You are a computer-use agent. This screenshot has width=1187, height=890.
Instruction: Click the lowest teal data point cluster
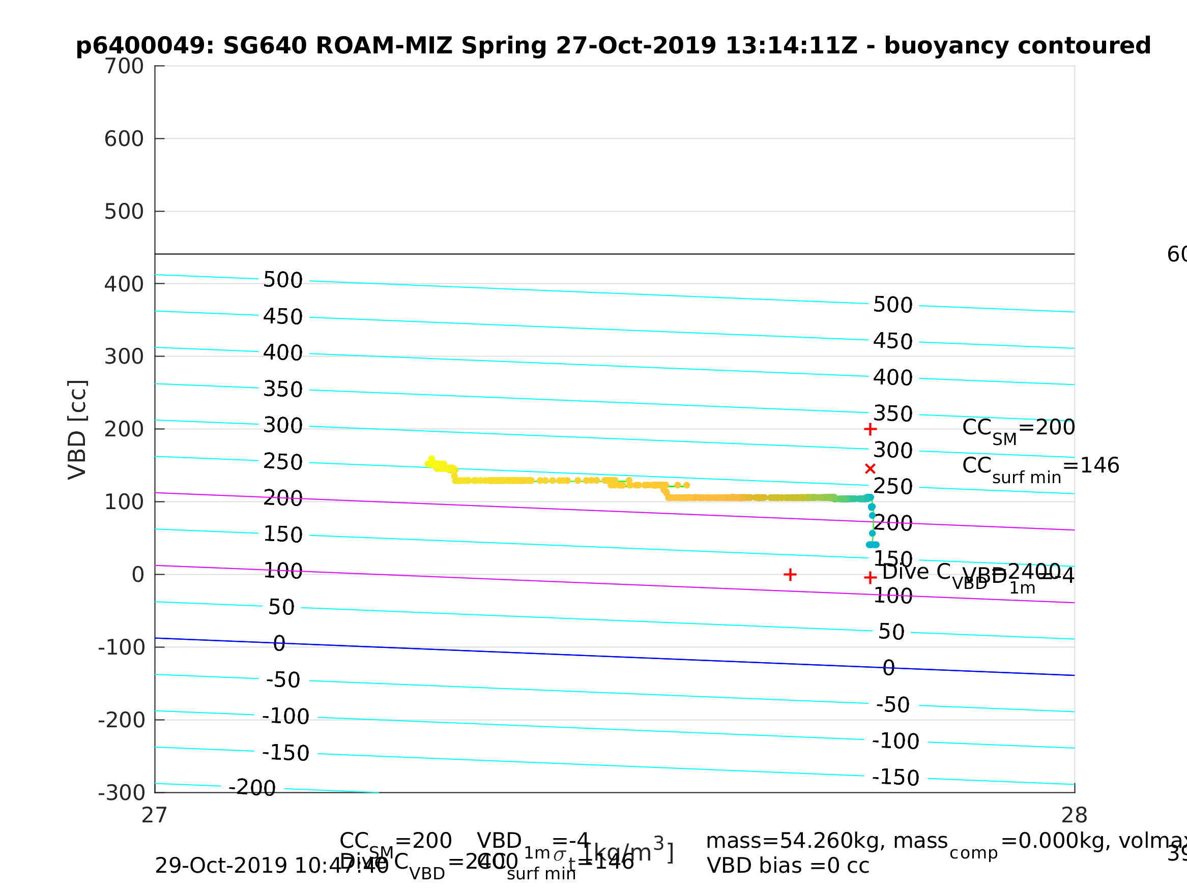(873, 545)
